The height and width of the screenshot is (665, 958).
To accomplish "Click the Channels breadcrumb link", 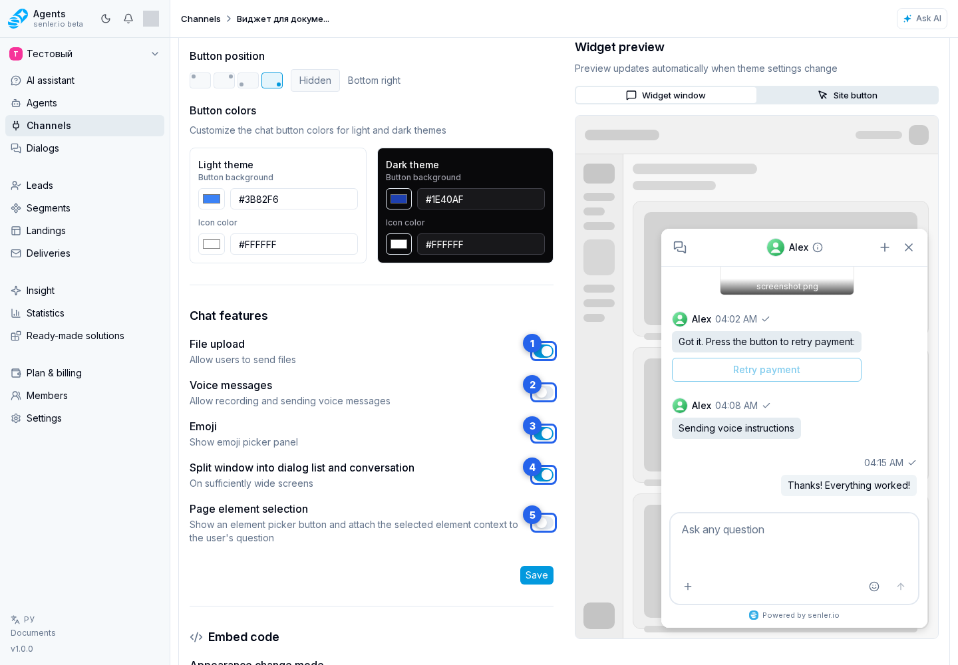I will point(200,19).
